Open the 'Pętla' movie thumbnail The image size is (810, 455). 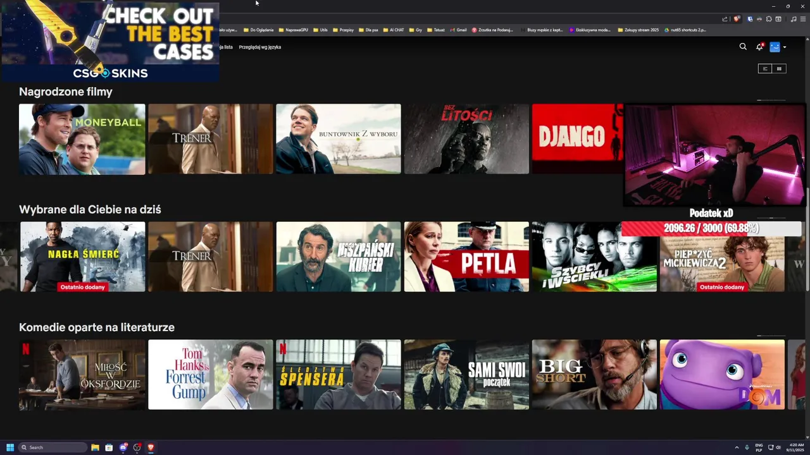pos(466,257)
